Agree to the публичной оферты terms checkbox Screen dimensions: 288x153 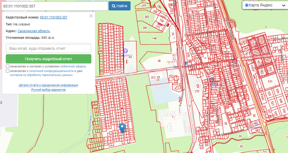click(x=8, y=66)
